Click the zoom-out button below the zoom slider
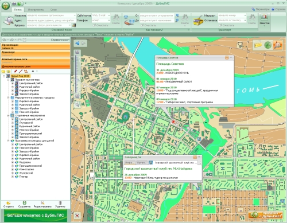287x223 pixels. 77,96
